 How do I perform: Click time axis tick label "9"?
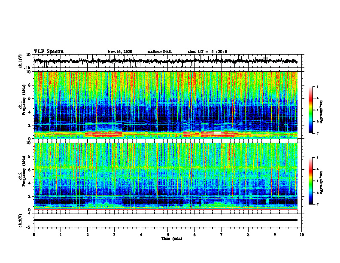275,235
